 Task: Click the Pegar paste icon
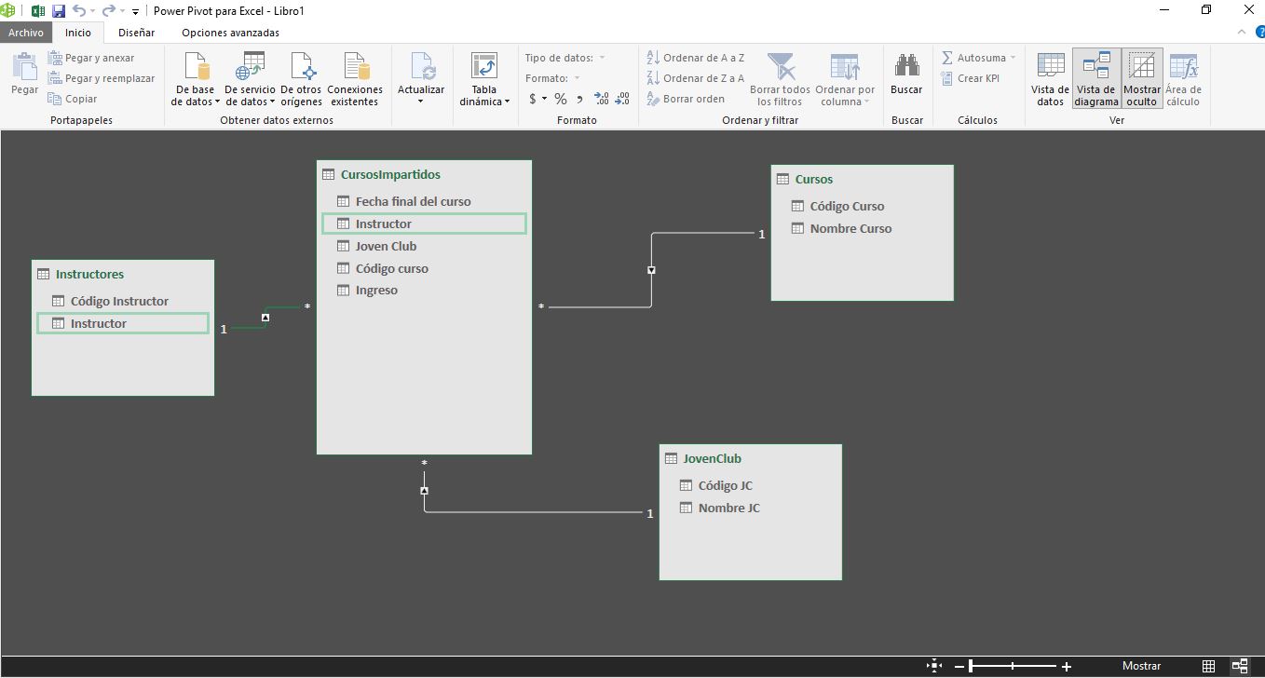24,73
